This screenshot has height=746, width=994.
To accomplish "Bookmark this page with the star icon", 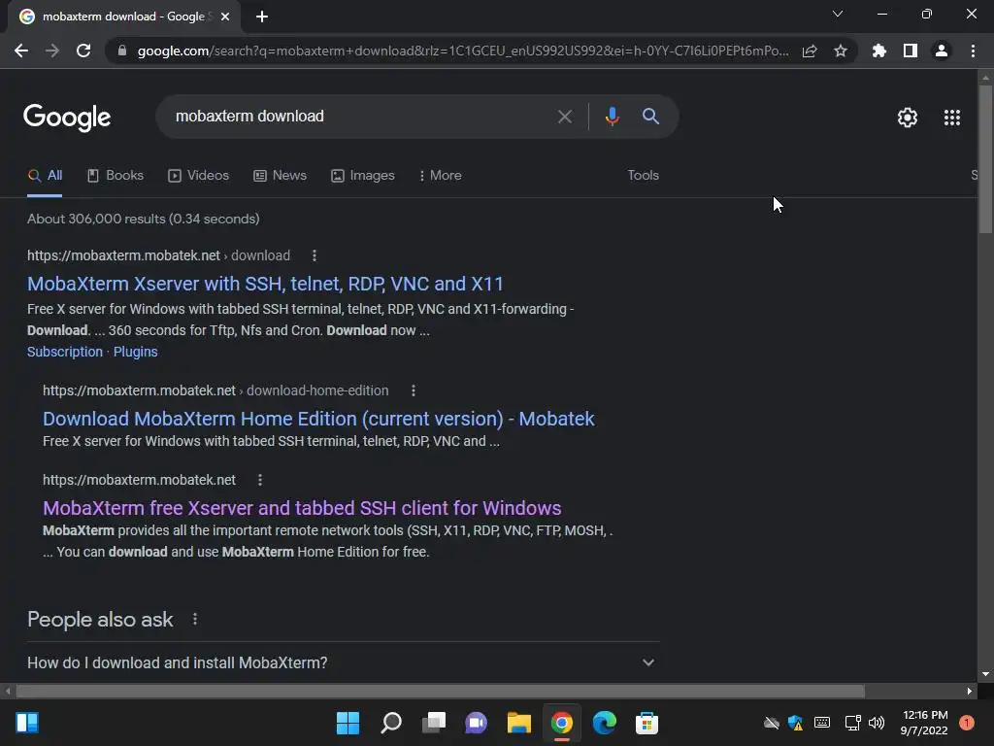I will pyautogui.click(x=841, y=51).
